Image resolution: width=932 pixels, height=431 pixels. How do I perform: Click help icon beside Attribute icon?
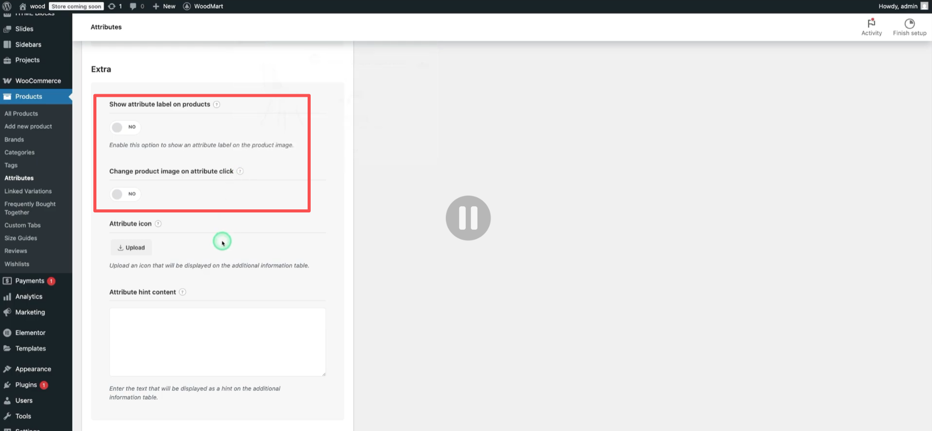pos(158,224)
